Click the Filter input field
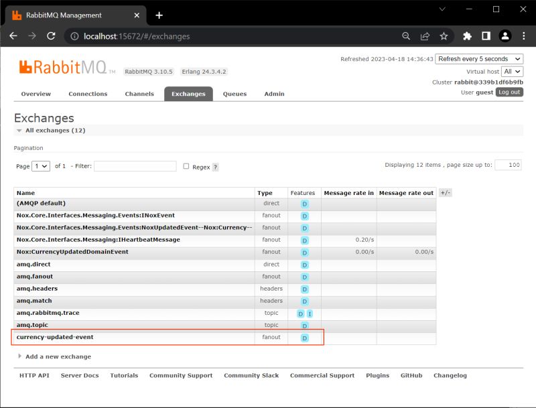The image size is (536, 408). (134, 166)
